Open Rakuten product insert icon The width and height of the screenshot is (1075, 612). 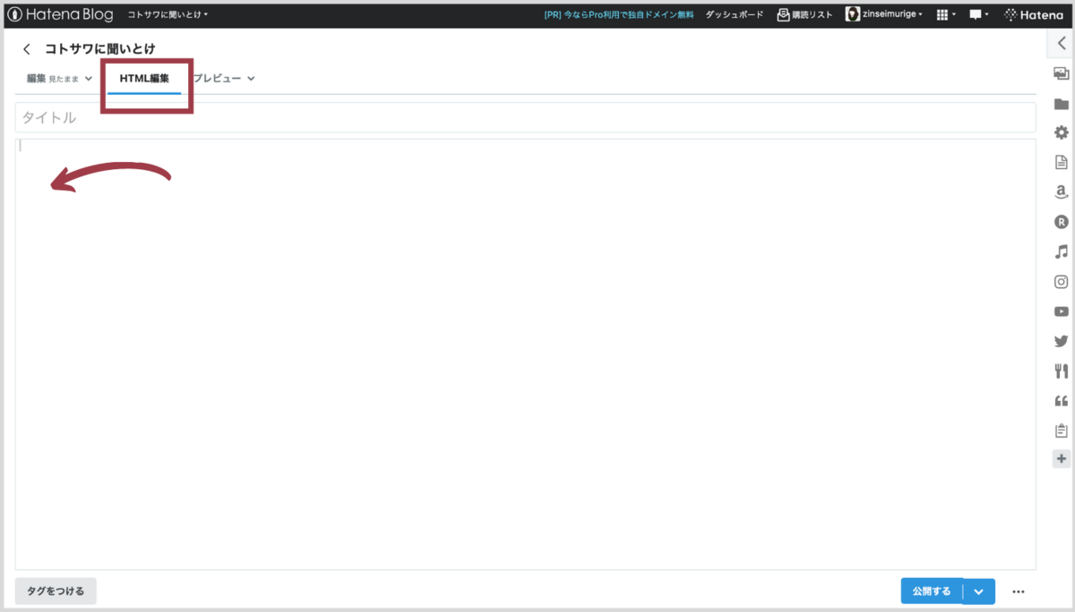pos(1061,222)
